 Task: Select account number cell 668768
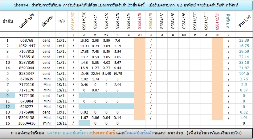[x=27, y=41]
